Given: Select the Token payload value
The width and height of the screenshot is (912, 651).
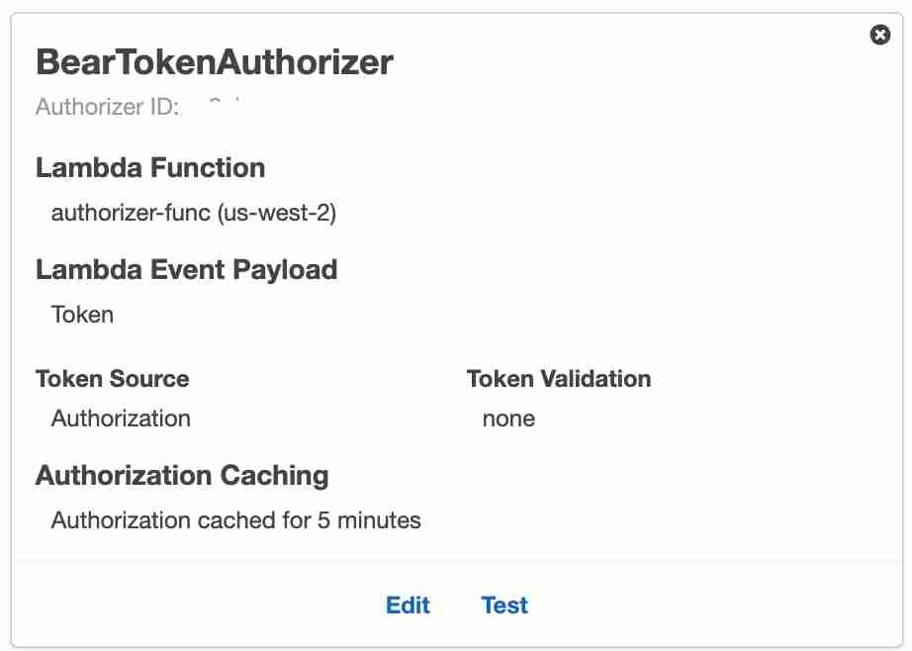Looking at the screenshot, I should coord(82,315).
